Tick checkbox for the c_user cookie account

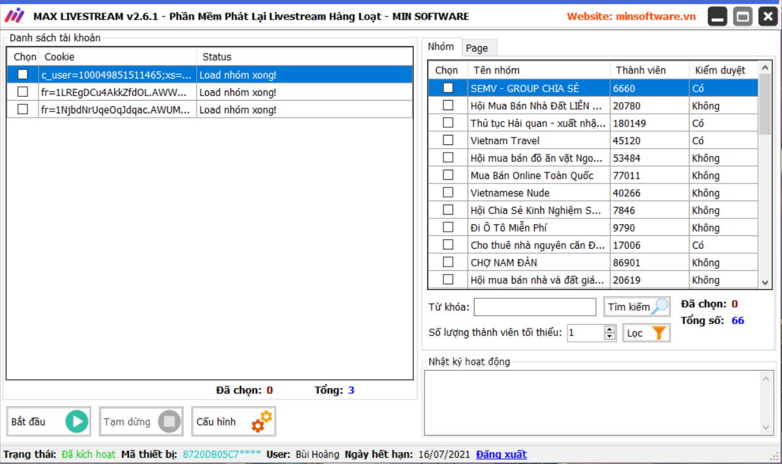[23, 75]
